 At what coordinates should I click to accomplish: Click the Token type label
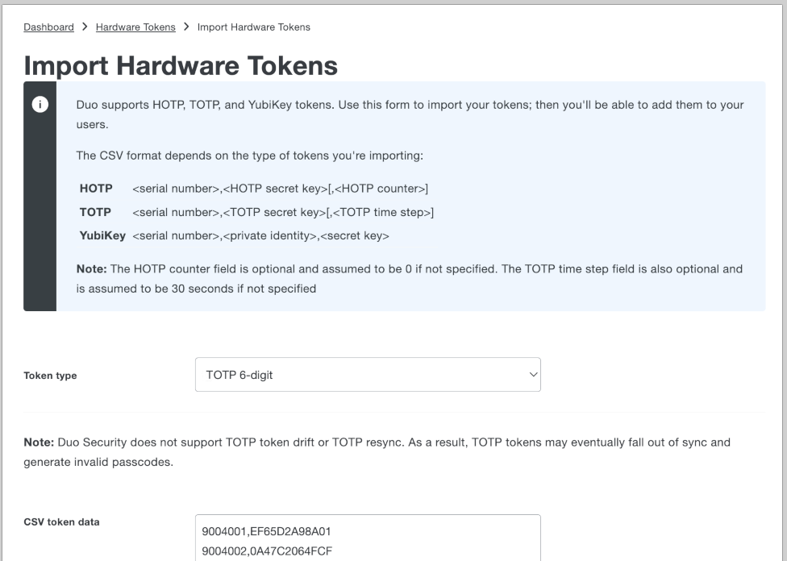pyautogui.click(x=50, y=376)
